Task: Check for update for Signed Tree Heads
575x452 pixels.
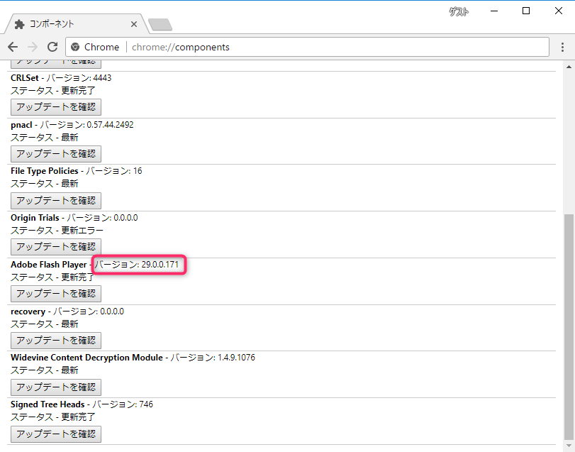Action: 56,434
